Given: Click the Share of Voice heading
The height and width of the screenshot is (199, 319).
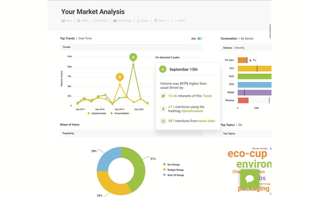Looking at the screenshot, I should tap(70, 125).
